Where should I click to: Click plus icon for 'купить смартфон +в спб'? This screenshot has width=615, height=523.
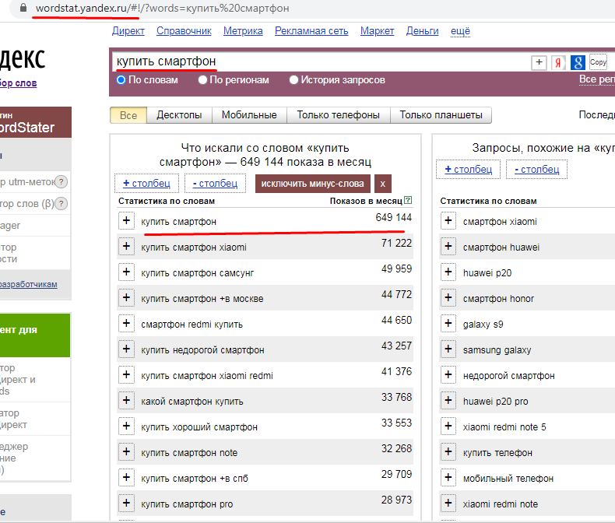126,478
